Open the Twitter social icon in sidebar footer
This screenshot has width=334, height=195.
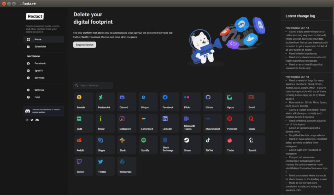tap(32, 120)
